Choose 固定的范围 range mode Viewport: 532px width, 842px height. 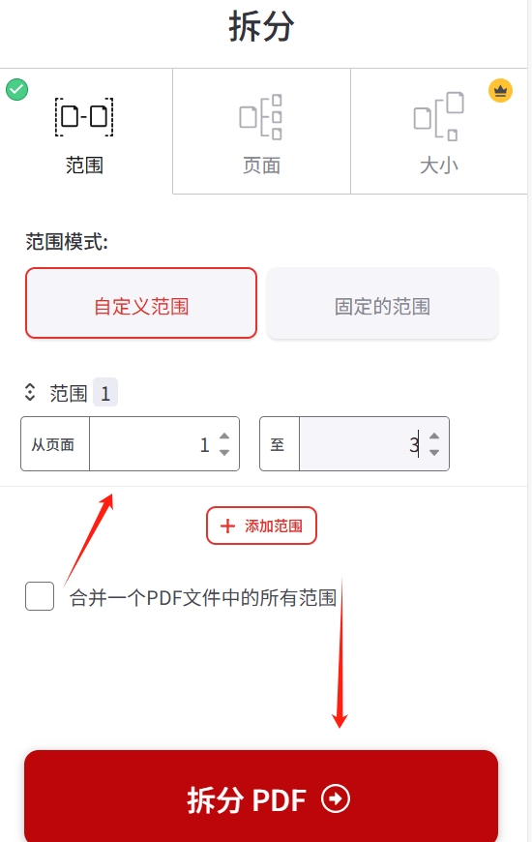[x=382, y=303]
